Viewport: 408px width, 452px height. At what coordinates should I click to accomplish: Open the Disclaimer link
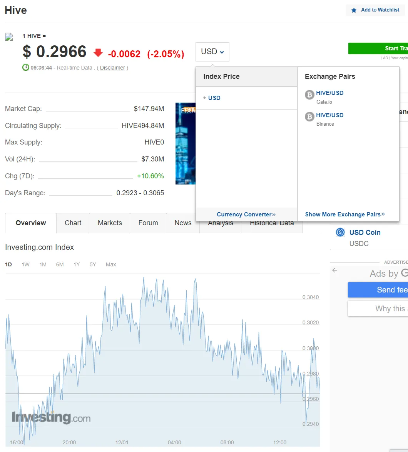(x=112, y=68)
